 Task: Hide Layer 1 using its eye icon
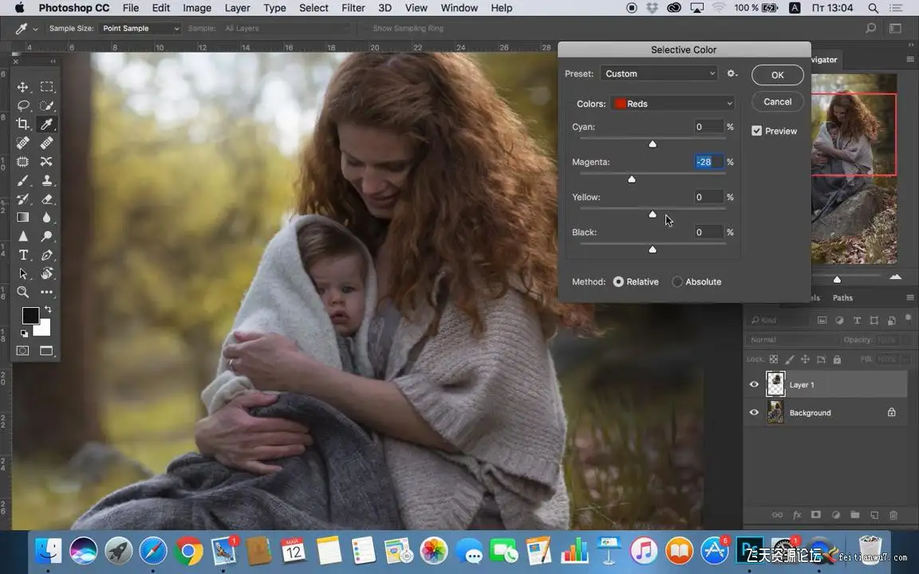(x=754, y=384)
